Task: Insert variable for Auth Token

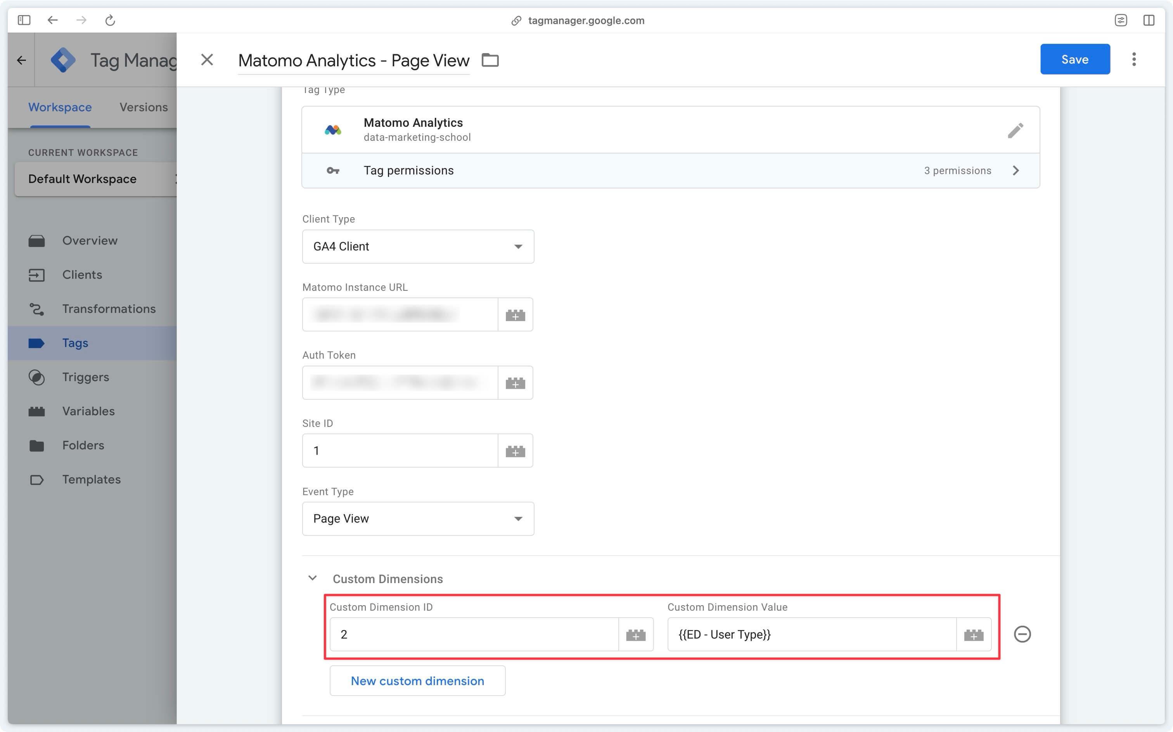Action: pos(515,383)
